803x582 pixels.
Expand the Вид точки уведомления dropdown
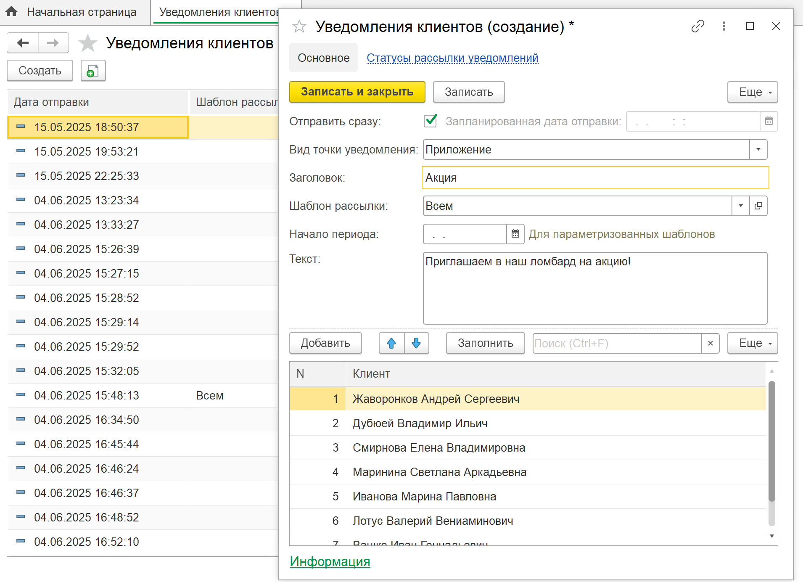pyautogui.click(x=758, y=149)
